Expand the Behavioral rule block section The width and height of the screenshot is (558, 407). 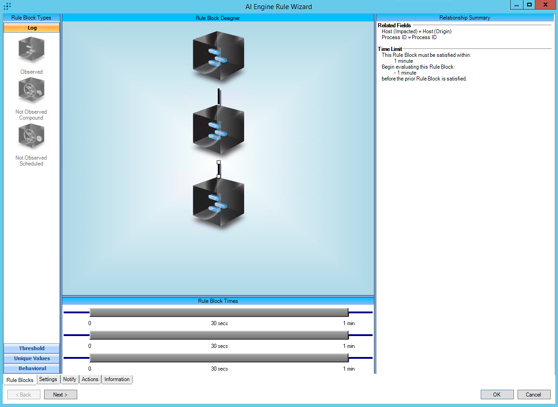click(x=31, y=368)
